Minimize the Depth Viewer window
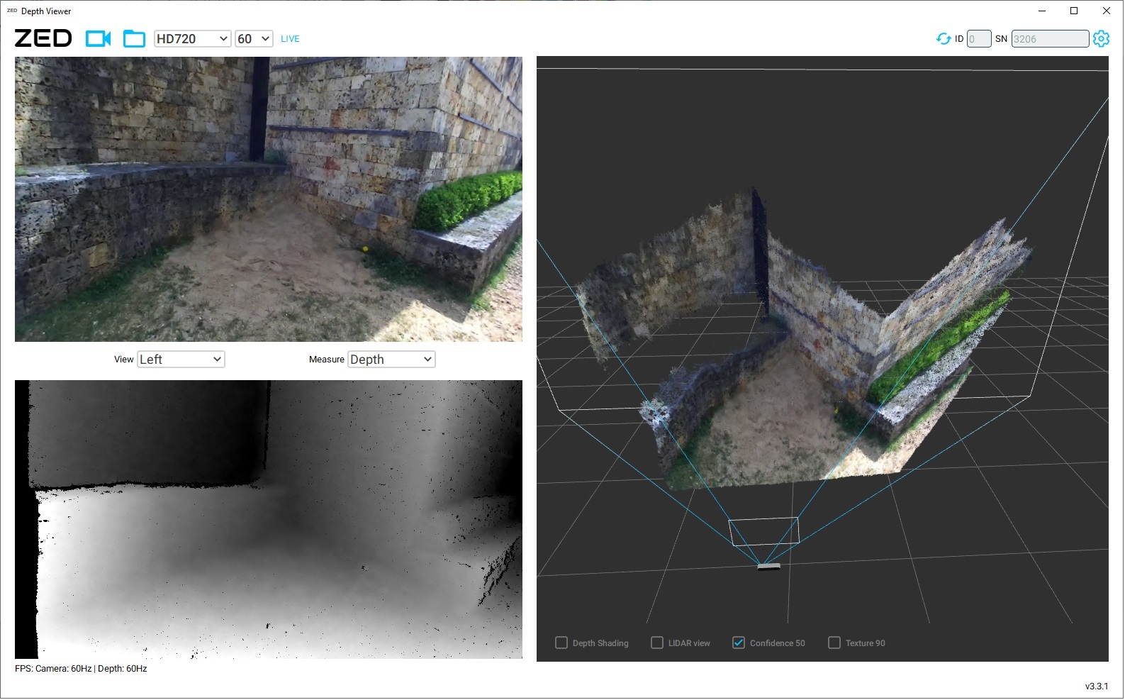This screenshot has height=700, width=1125. [1043, 11]
